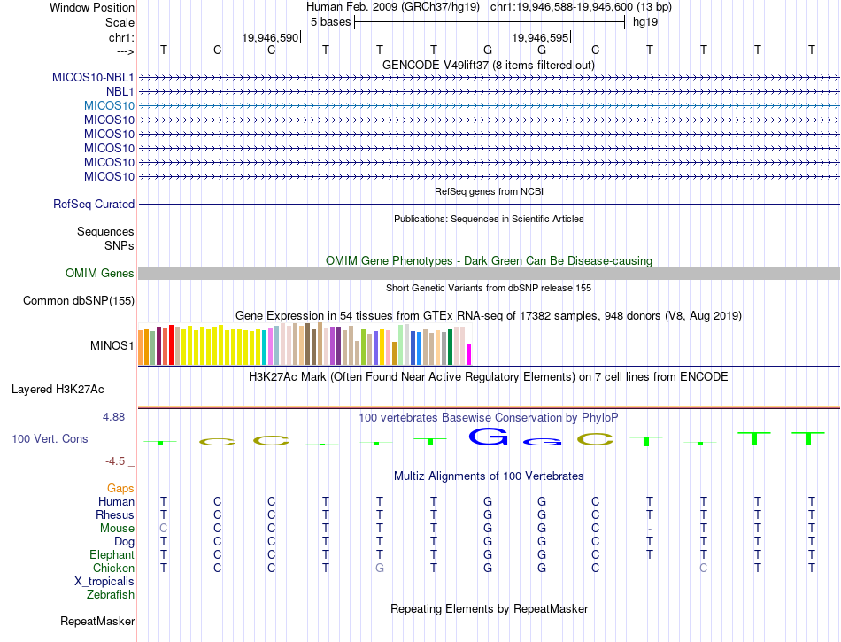Viewport: 841px width, 642px height.
Task: Click the 19,946,590 position marker
Action: (270, 37)
